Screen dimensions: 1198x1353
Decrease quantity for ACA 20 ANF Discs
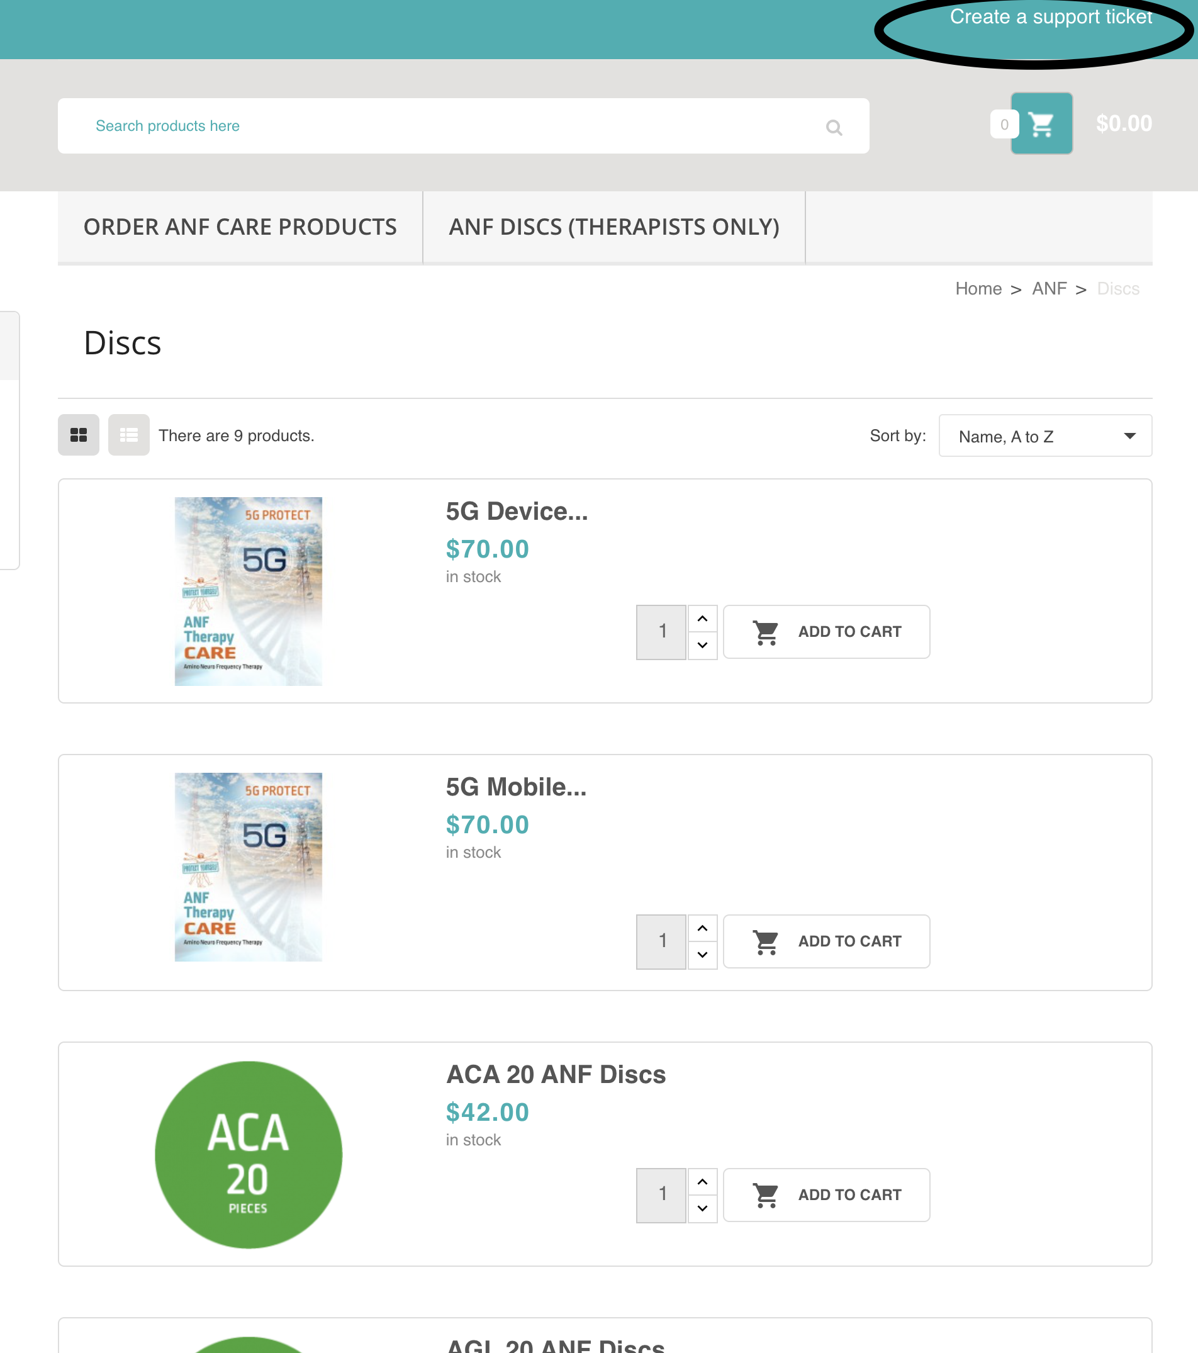tap(702, 1209)
